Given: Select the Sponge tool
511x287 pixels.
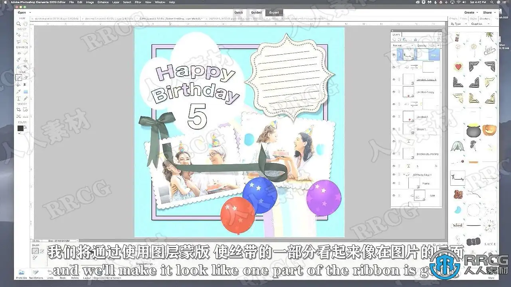Looking at the screenshot, I should (x=26, y=66).
